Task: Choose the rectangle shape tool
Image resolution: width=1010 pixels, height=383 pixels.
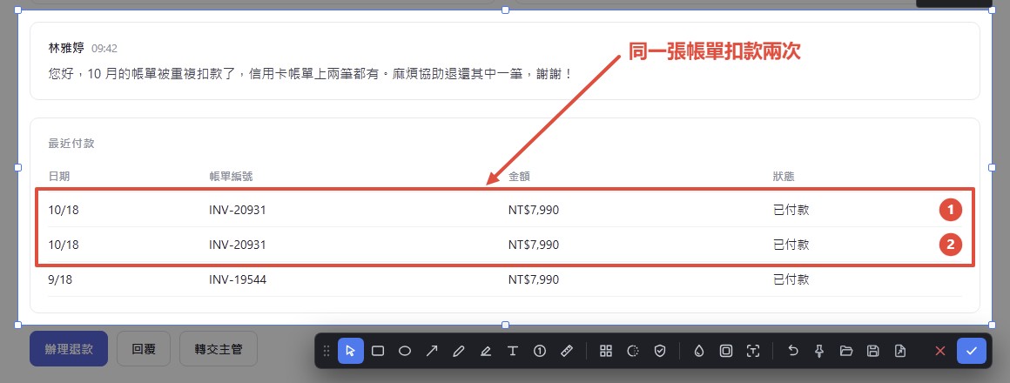Action: tap(378, 351)
